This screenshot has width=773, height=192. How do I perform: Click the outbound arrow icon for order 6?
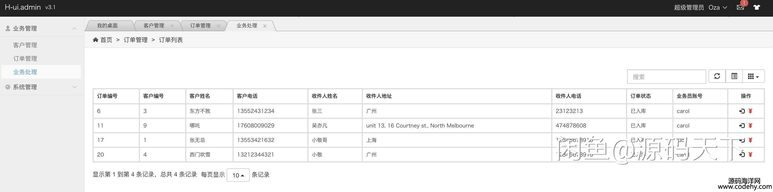742,111
